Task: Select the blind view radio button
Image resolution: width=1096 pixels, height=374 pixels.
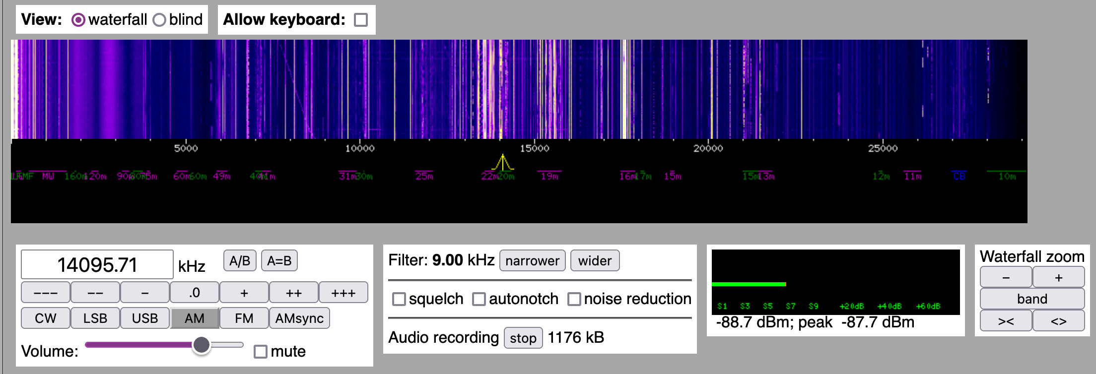Action: pos(159,20)
